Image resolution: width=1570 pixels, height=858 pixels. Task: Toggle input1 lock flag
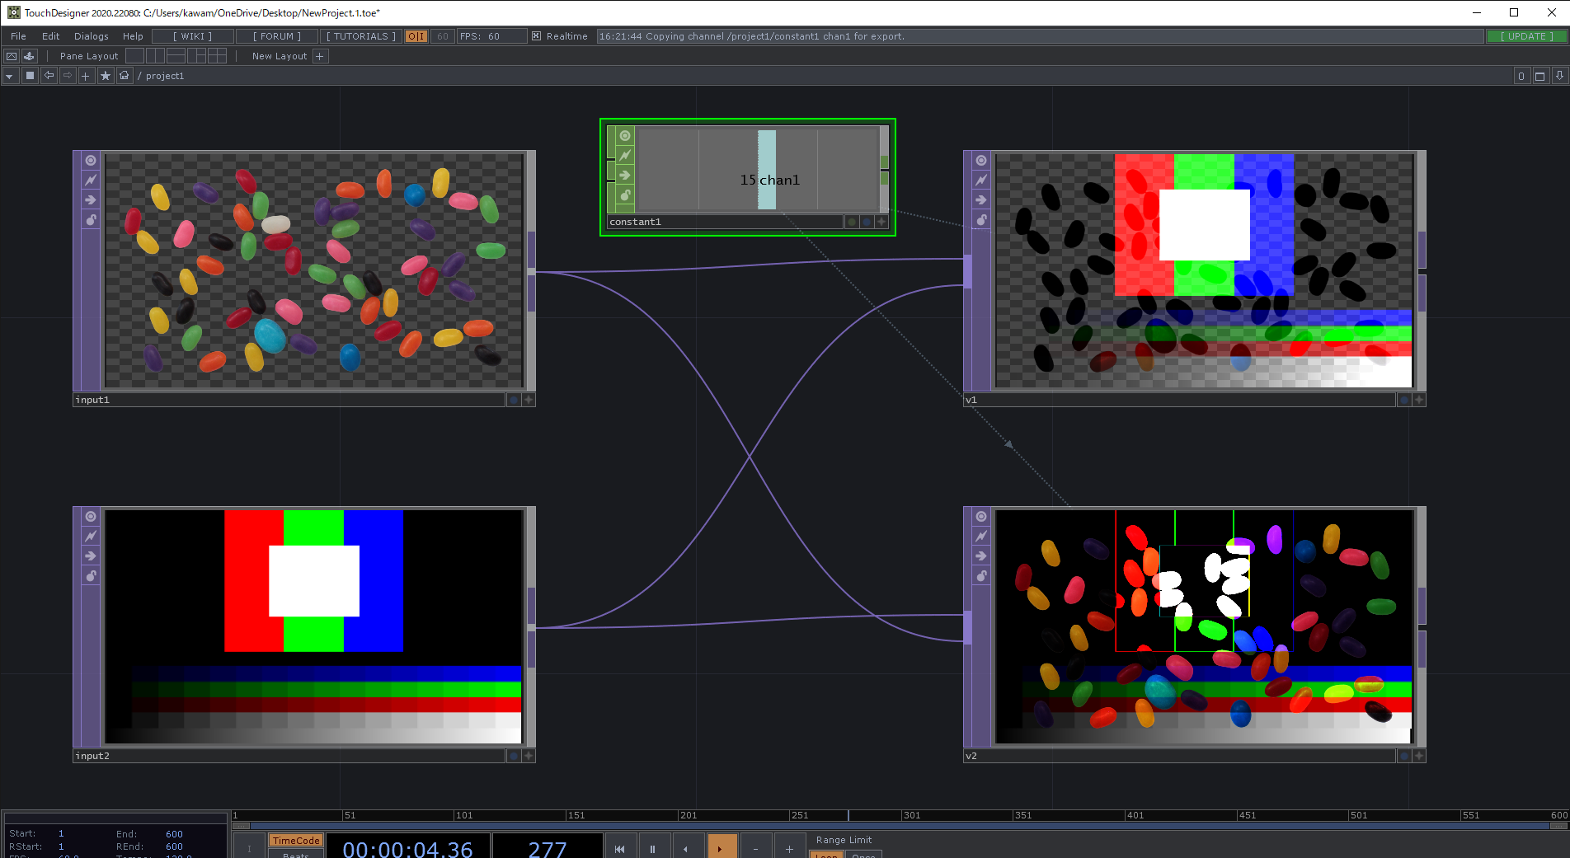click(x=91, y=220)
